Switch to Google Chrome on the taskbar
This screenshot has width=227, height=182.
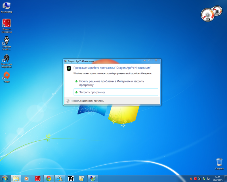49,179
